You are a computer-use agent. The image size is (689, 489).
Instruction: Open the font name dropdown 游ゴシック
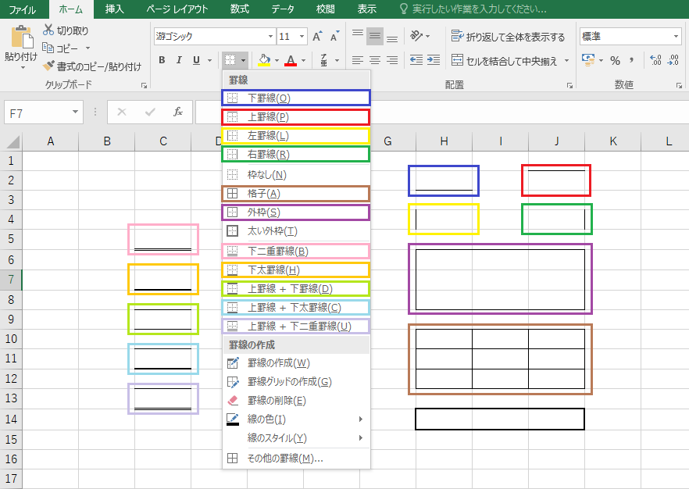pyautogui.click(x=214, y=37)
